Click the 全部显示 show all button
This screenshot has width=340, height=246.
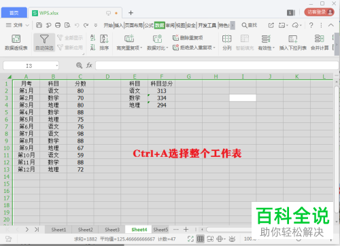click(70, 37)
